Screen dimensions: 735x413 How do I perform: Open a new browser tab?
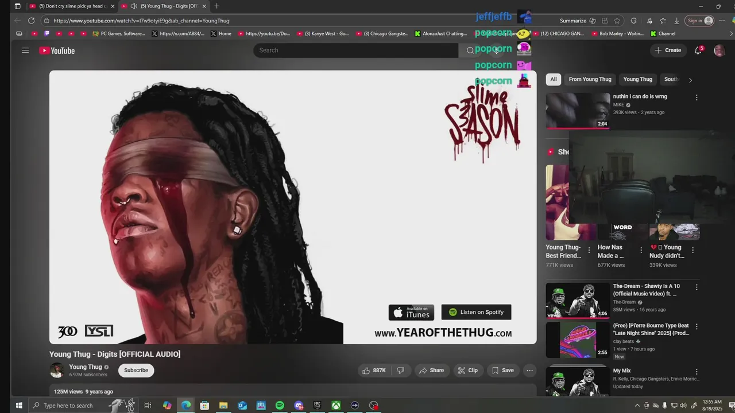coord(216,6)
